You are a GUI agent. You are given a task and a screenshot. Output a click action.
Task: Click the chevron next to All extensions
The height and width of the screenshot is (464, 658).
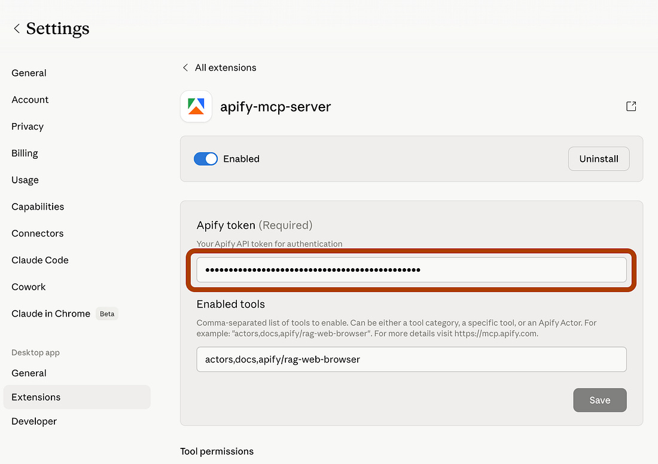[x=185, y=67]
